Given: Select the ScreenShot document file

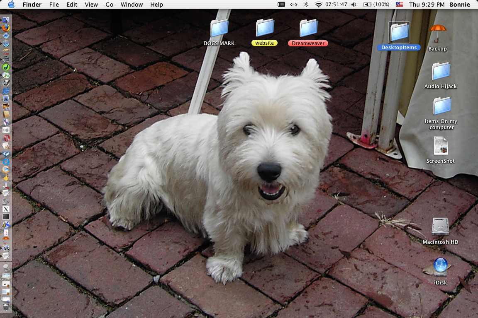Looking at the screenshot, I should (x=441, y=146).
